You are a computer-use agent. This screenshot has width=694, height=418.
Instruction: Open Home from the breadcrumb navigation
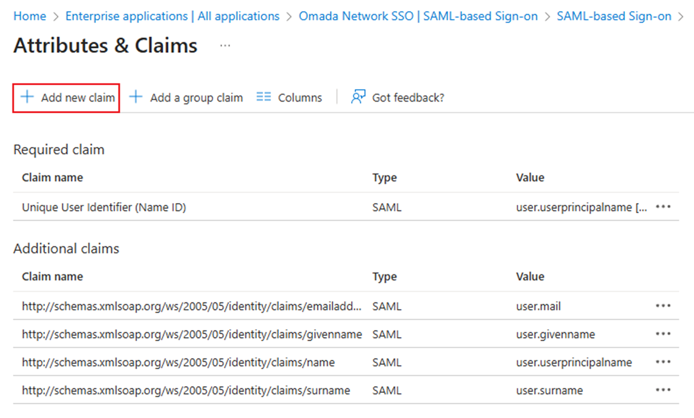pos(29,16)
